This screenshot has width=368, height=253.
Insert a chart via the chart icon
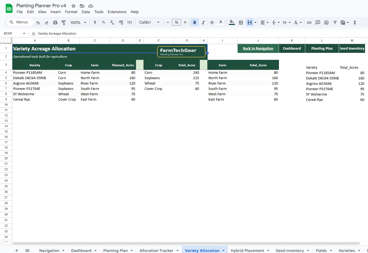point(326,22)
